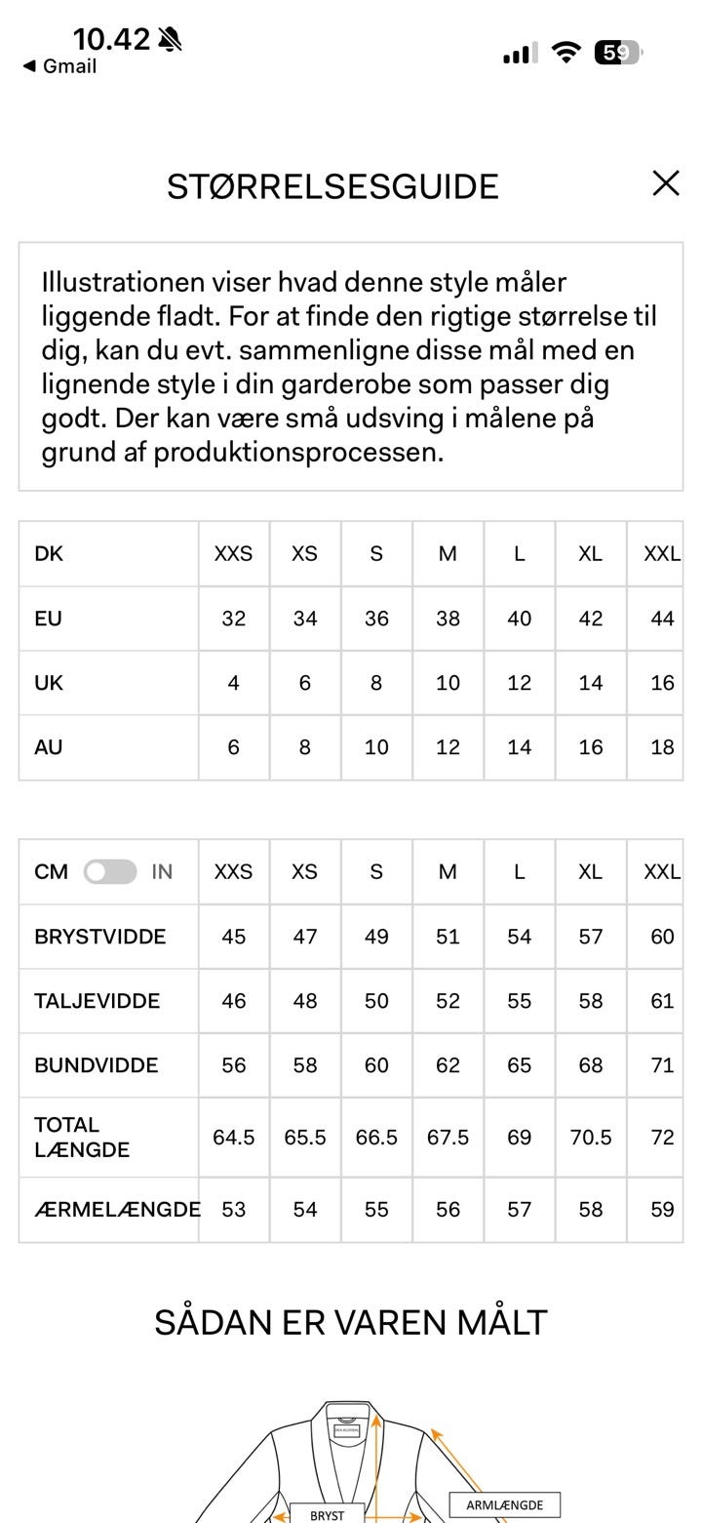This screenshot has height=1523, width=702.
Task: Tap the Wi-Fi icon in status bar
Action: [566, 54]
